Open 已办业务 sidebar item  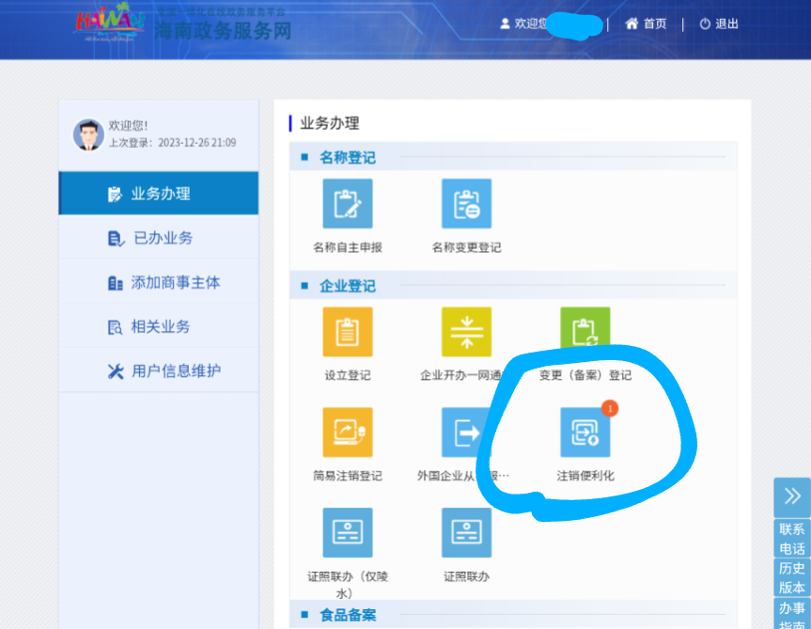coord(159,238)
